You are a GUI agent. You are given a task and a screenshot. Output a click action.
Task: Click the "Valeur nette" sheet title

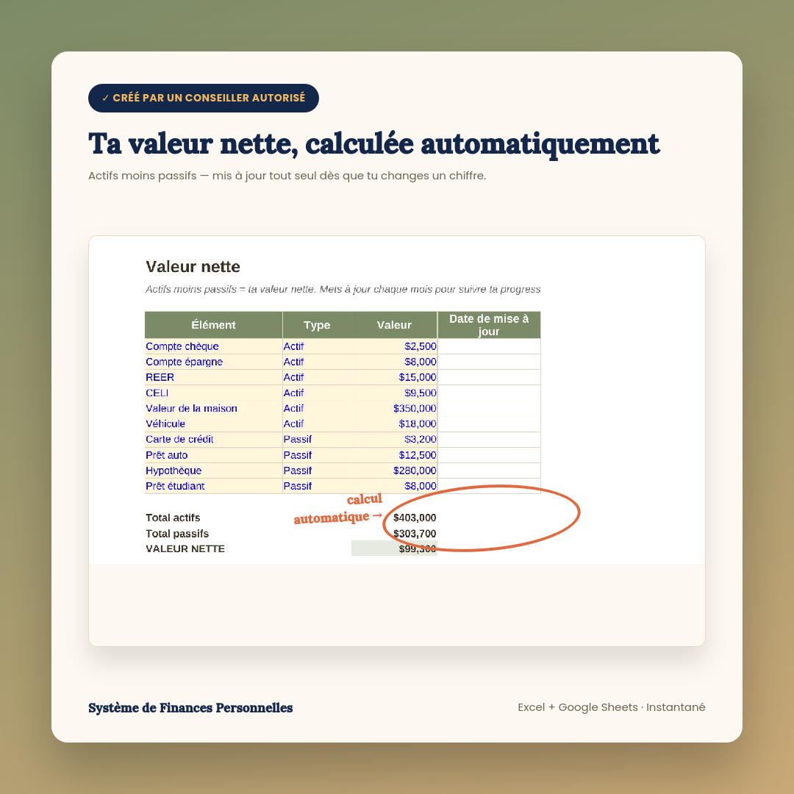pyautogui.click(x=193, y=267)
